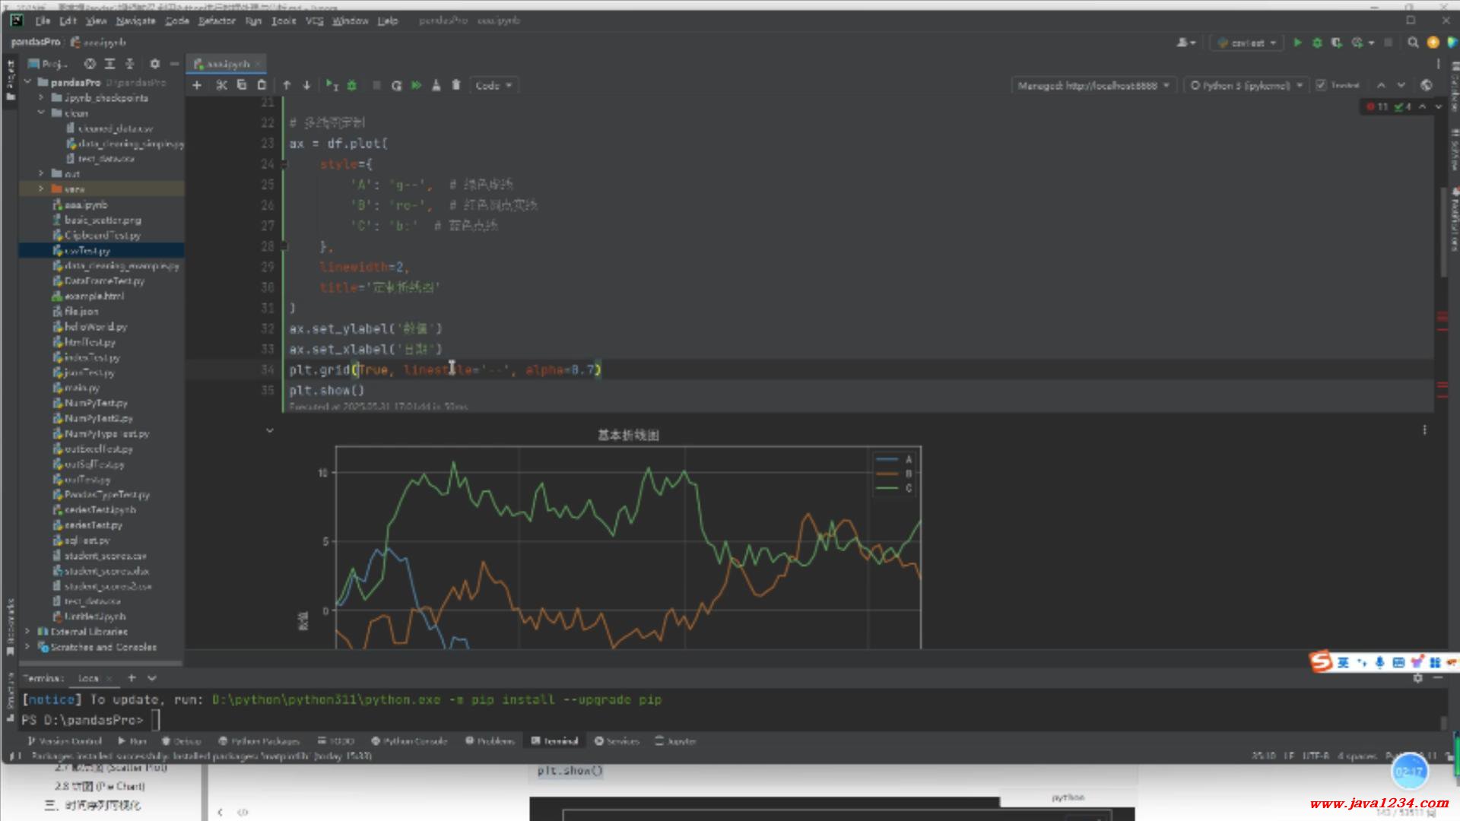This screenshot has width=1460, height=821.
Task: Switch to the Python Console tab
Action: [409, 740]
